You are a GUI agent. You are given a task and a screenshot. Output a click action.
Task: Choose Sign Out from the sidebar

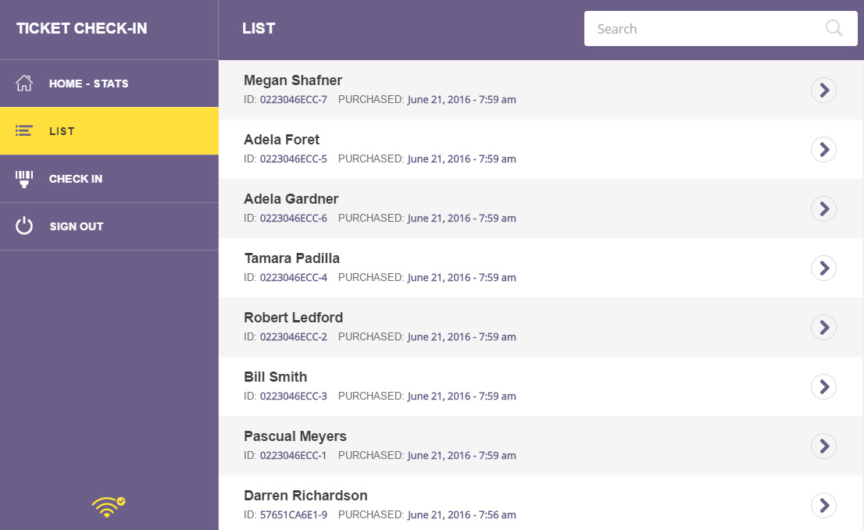[77, 226]
